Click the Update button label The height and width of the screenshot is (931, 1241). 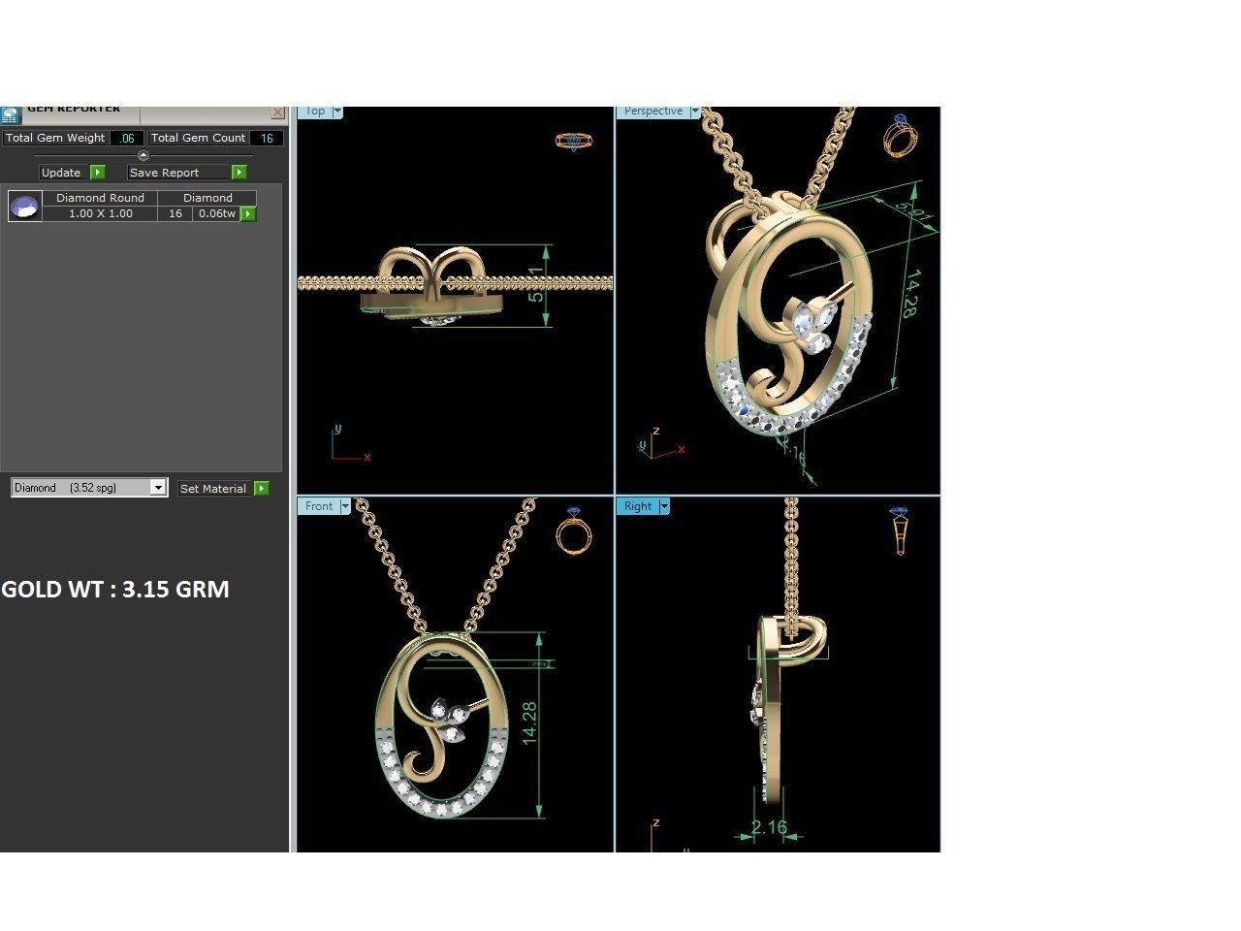[61, 173]
